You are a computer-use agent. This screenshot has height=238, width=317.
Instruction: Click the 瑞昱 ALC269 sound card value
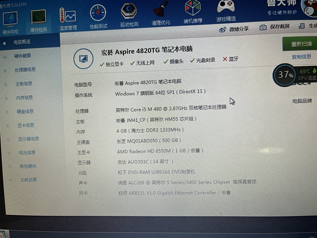pos(187,182)
